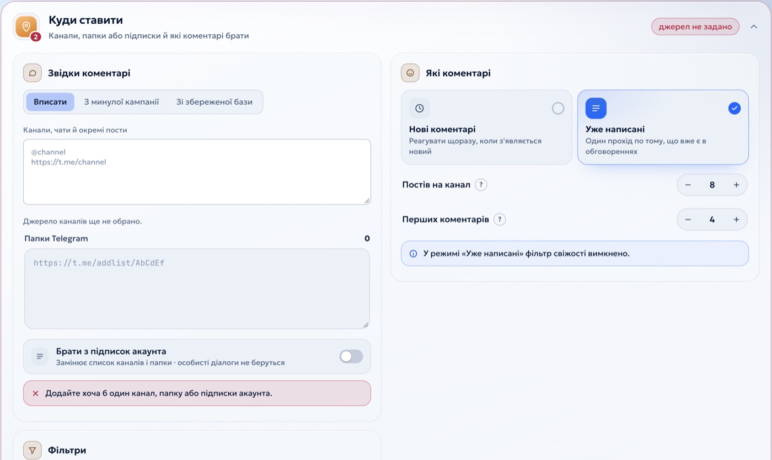Click the list icon beside Брати з підписок акаунта
The width and height of the screenshot is (772, 460).
click(40, 356)
